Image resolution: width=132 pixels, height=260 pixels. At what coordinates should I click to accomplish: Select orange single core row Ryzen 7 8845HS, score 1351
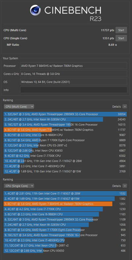point(65,204)
